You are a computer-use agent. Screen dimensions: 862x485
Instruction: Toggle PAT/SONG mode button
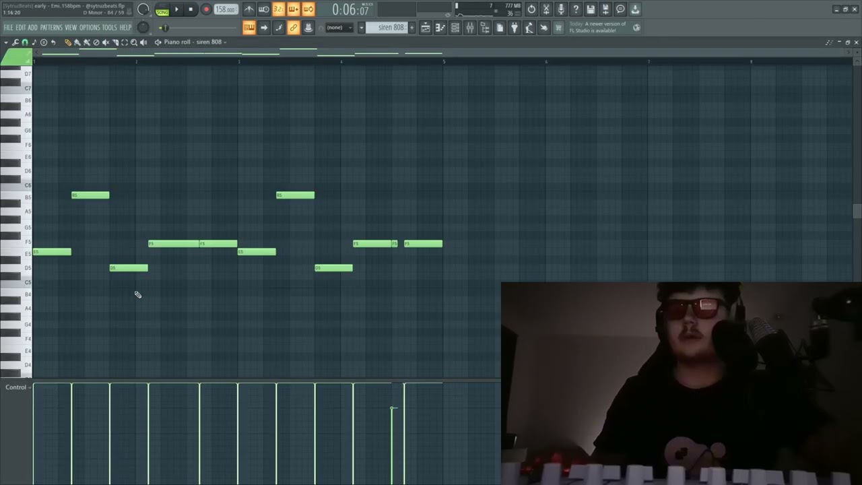(x=162, y=10)
